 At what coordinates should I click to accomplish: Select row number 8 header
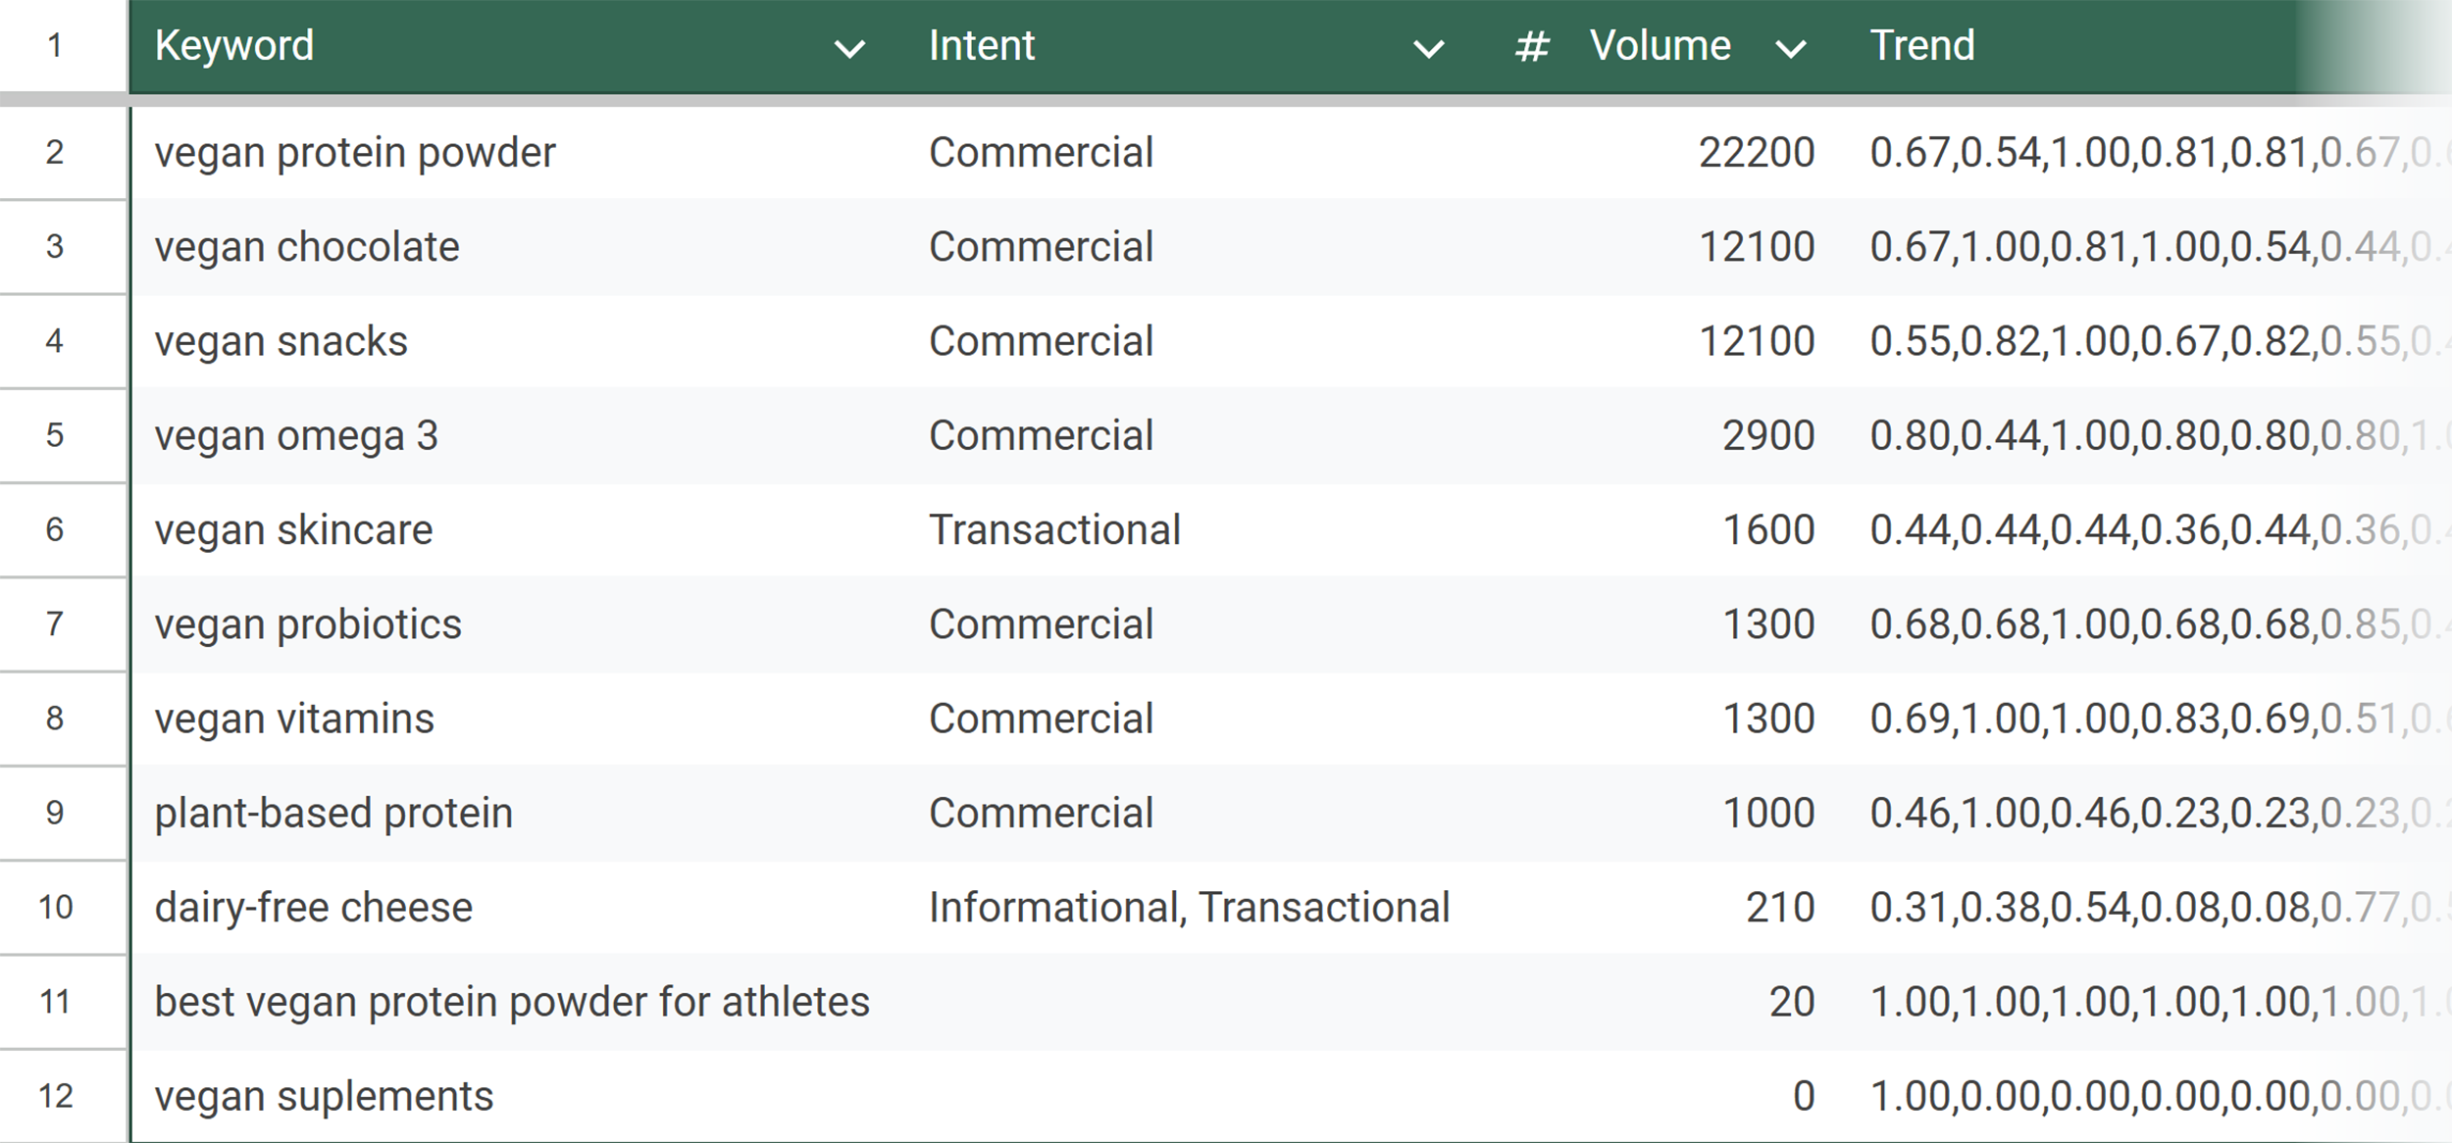[55, 719]
